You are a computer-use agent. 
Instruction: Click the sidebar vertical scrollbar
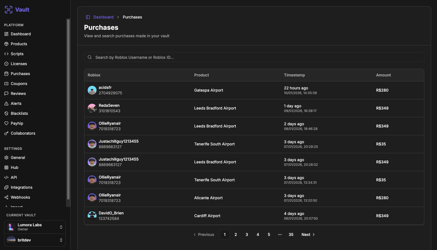click(x=68, y=109)
